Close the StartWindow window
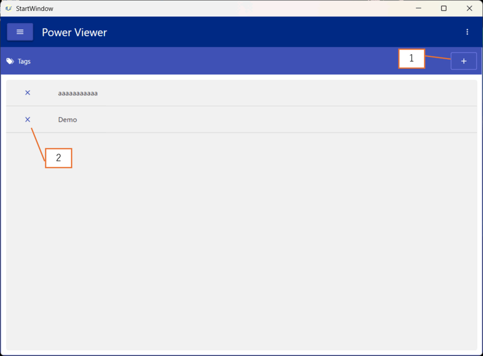Viewport: 483px width, 356px height. pos(469,8)
